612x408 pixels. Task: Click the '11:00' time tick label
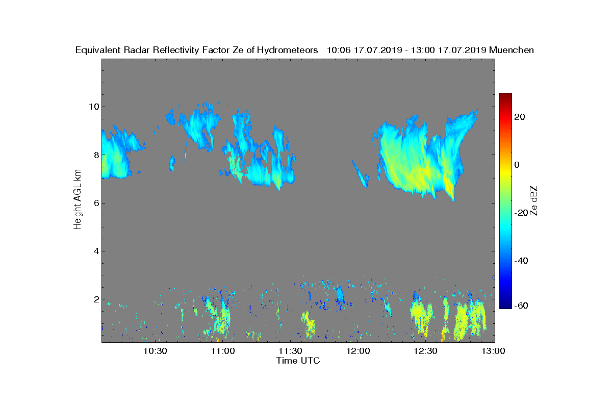223,351
